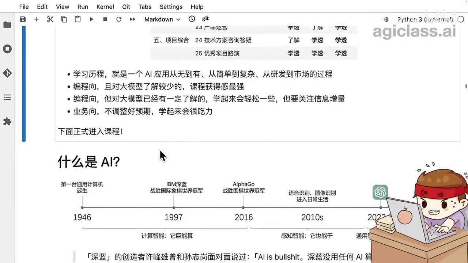The image size is (468, 263).
Task: Click the quote mentioning AI is bullshit
Action: (229, 257)
